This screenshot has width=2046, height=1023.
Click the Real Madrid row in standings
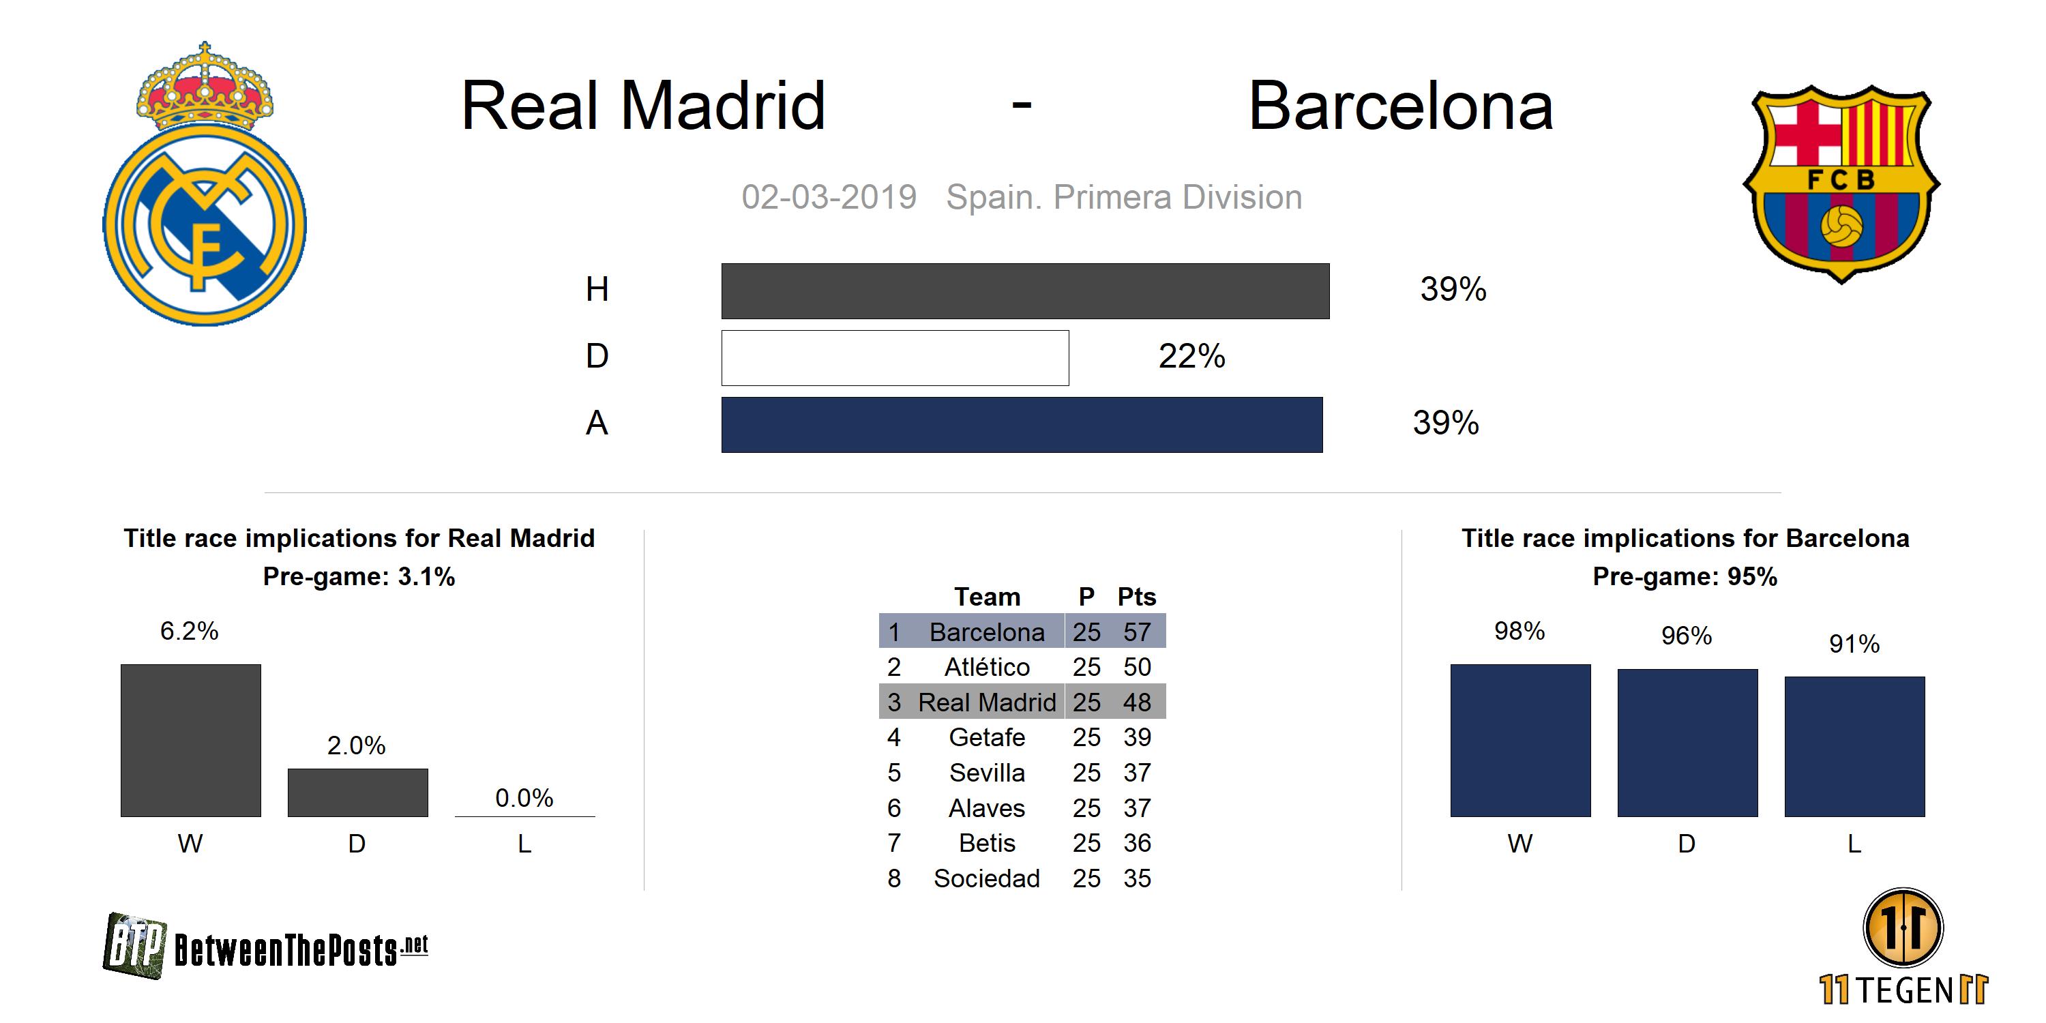point(1022,702)
